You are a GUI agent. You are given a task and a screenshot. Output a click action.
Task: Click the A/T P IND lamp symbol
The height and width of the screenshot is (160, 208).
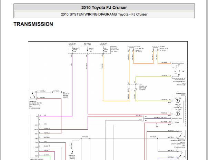178,101
